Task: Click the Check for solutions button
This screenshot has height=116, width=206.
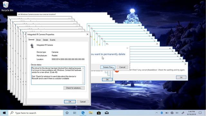Action: point(74,88)
